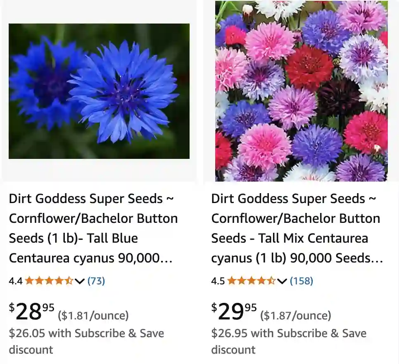Expand rating breakdown chevron beside 4.4 stars
Viewport: 399px width, 364px height.
tap(80, 281)
